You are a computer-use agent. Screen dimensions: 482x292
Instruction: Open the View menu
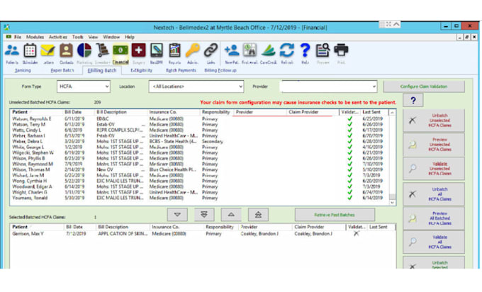point(93,37)
